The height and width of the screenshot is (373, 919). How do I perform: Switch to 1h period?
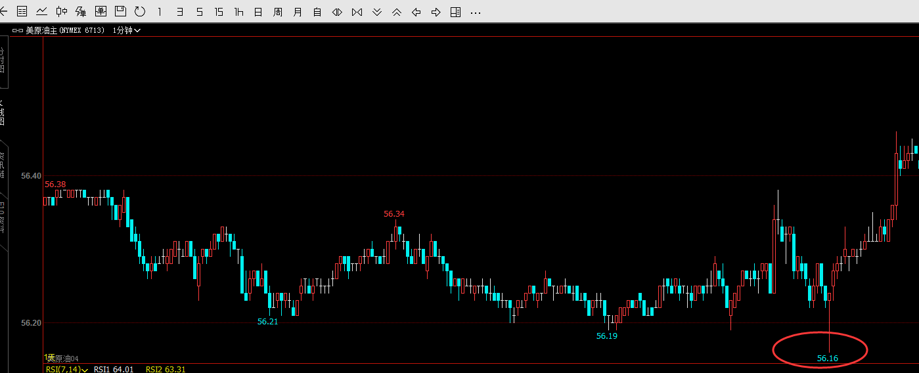pos(238,12)
